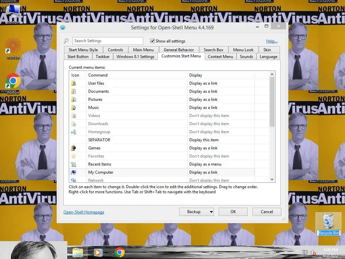Open Chrome from the taskbar
The height and width of the screenshot is (259, 345).
click(x=120, y=252)
